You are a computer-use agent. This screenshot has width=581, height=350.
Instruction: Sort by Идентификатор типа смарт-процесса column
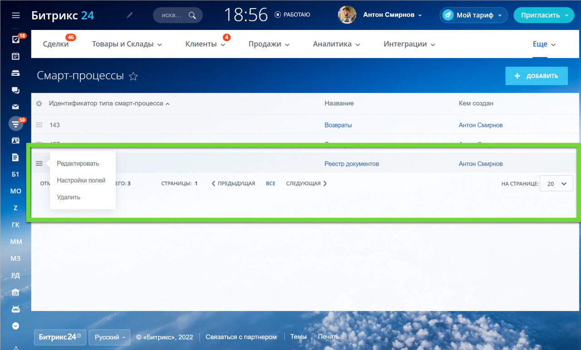pyautogui.click(x=109, y=104)
